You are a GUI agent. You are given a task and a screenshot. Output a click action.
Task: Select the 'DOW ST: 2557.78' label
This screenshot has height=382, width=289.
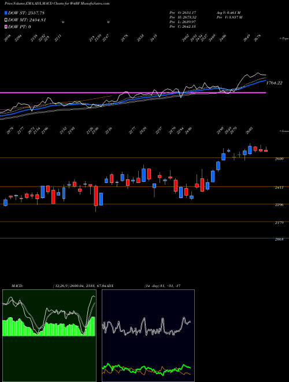[x=26, y=13]
